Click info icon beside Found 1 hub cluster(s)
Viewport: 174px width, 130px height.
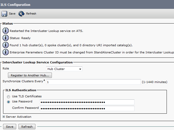tap(5, 45)
